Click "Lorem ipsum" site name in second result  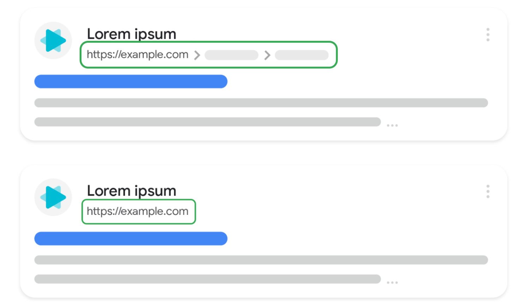(x=132, y=191)
